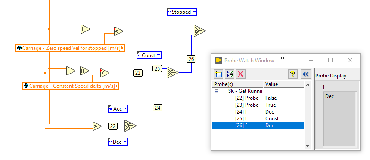Open the yellow question mark help icon
The width and height of the screenshot is (370, 160).
(x=292, y=74)
